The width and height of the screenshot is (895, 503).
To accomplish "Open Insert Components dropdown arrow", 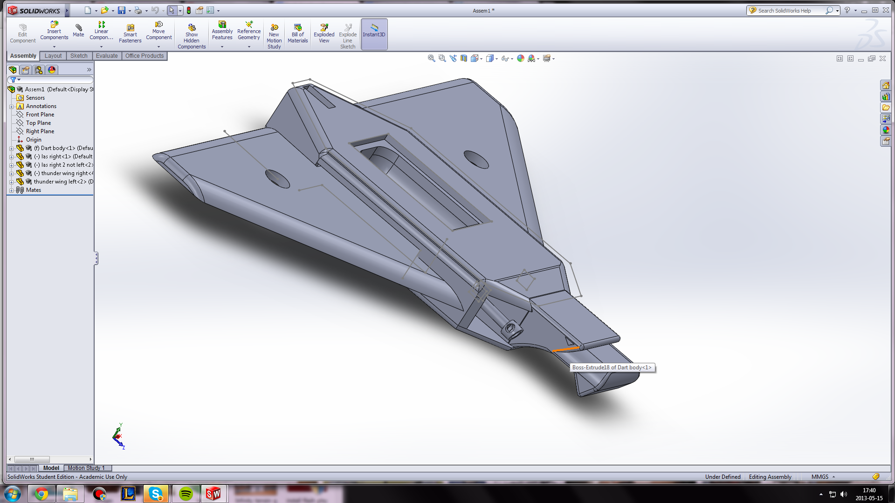I will point(54,47).
